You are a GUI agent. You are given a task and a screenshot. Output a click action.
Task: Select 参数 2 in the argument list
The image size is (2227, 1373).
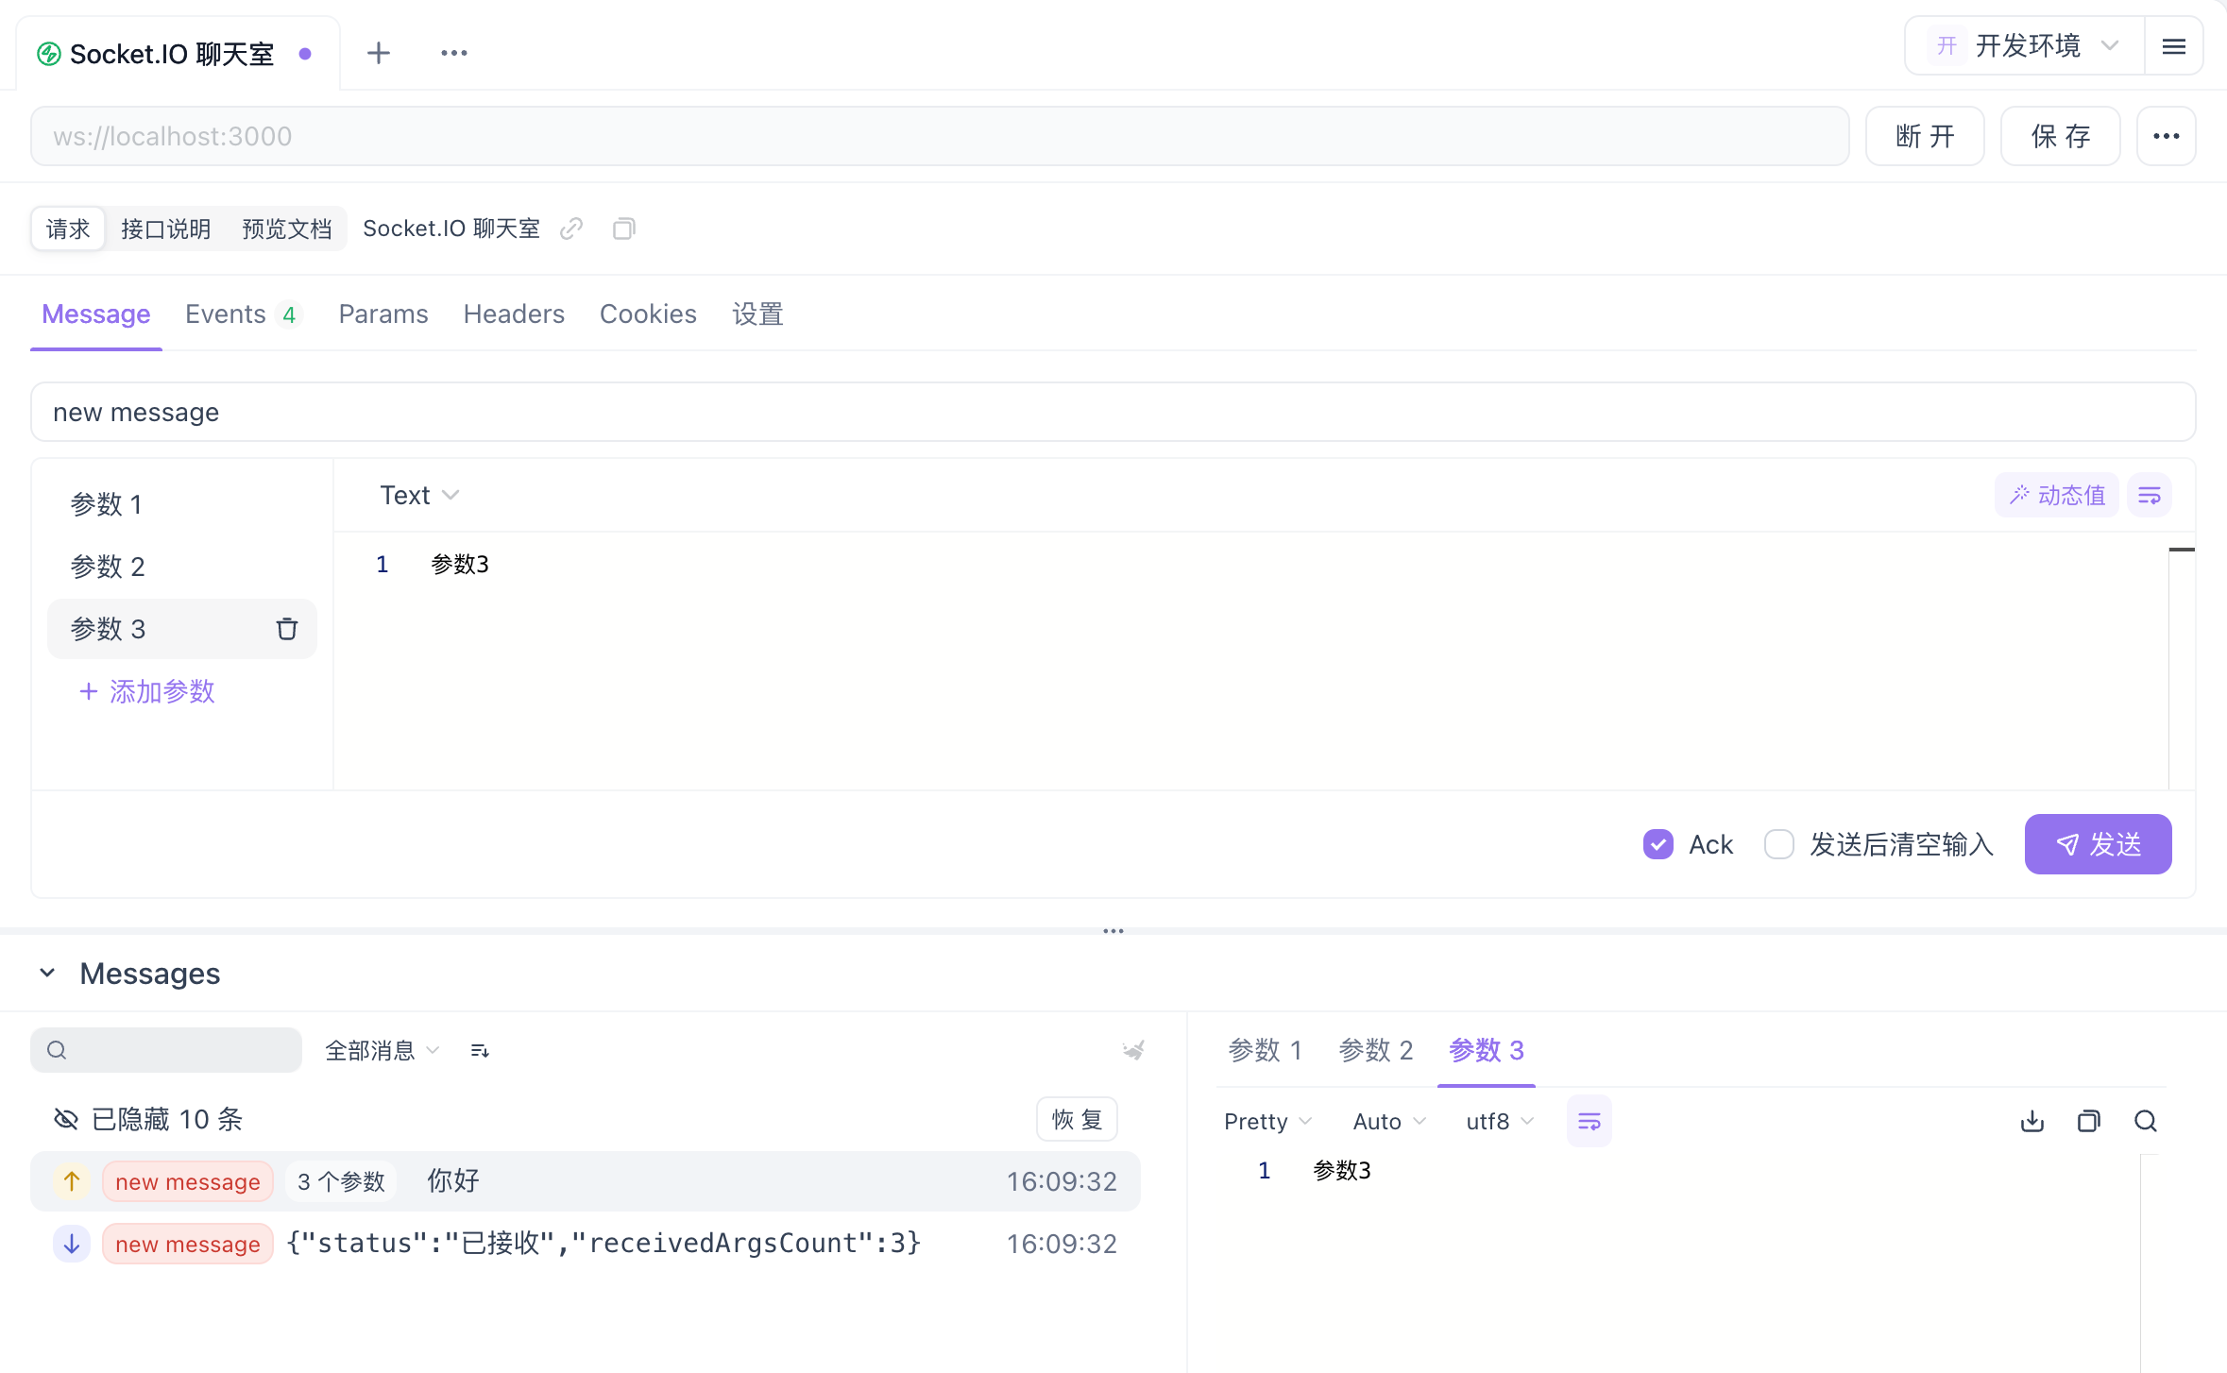pyautogui.click(x=182, y=567)
